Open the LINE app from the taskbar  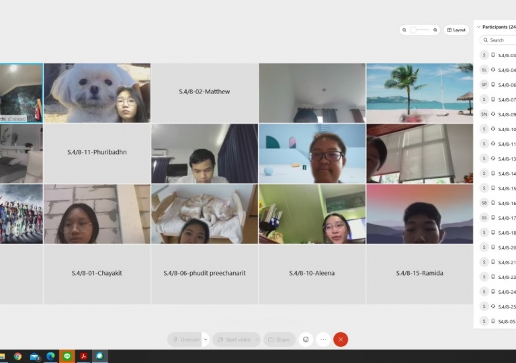67,356
